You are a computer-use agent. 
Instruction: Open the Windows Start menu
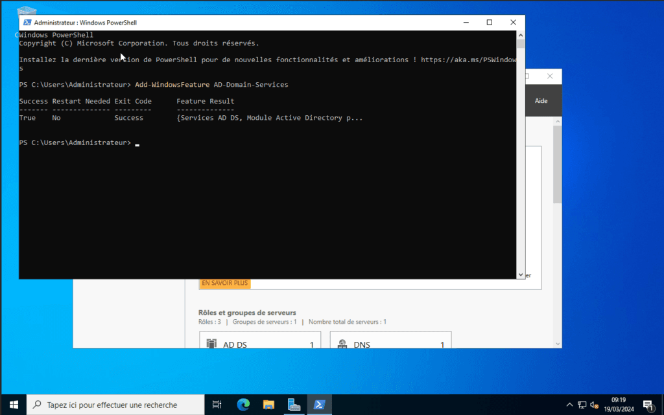[x=13, y=405]
